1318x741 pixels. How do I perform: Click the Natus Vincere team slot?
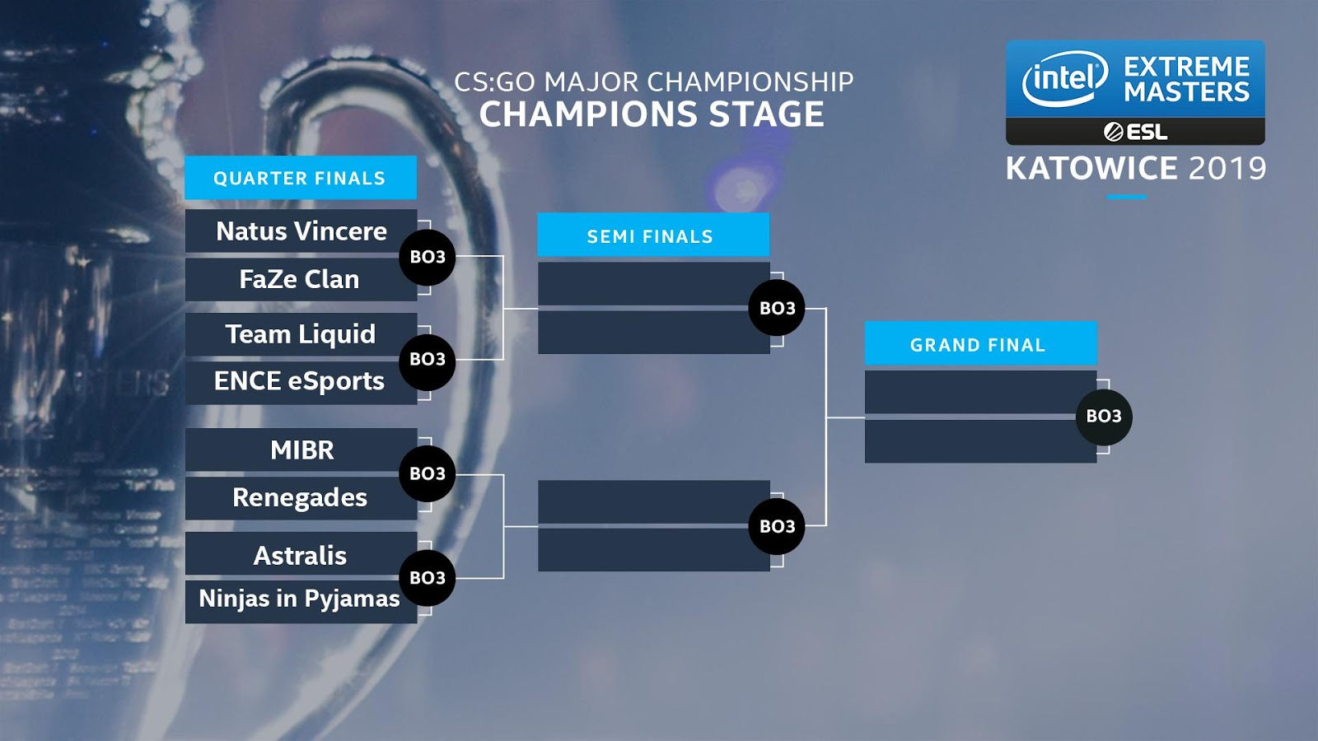point(301,231)
